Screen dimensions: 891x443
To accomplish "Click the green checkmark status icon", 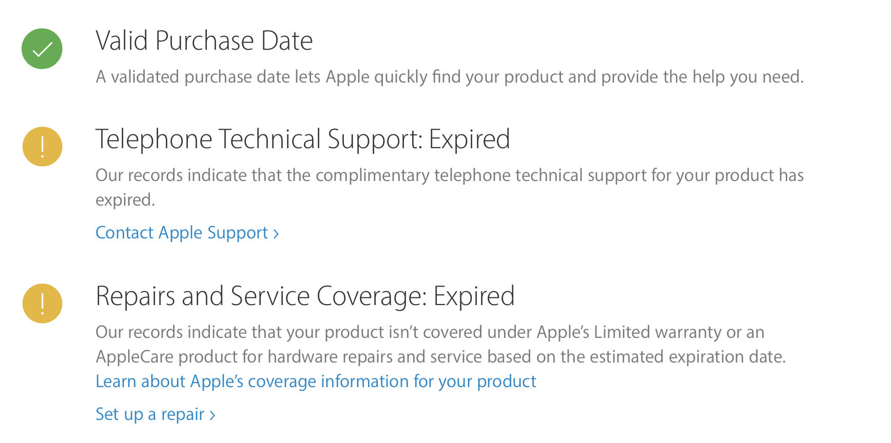I will click(42, 49).
